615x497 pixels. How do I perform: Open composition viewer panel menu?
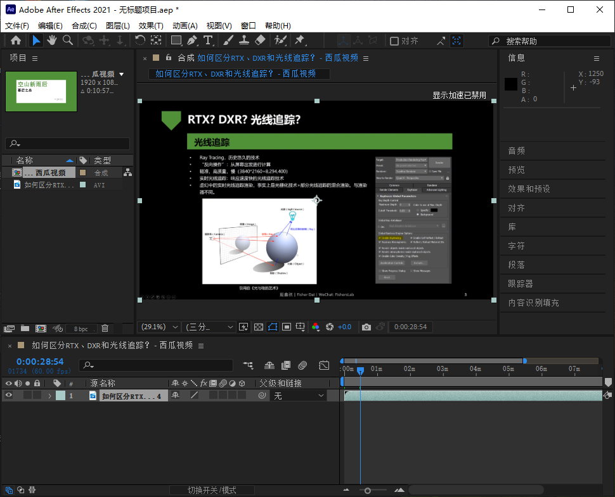(366, 58)
